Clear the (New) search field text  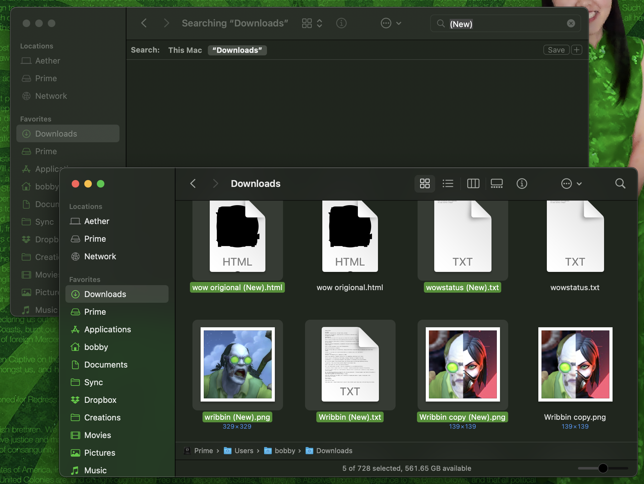[x=571, y=23]
